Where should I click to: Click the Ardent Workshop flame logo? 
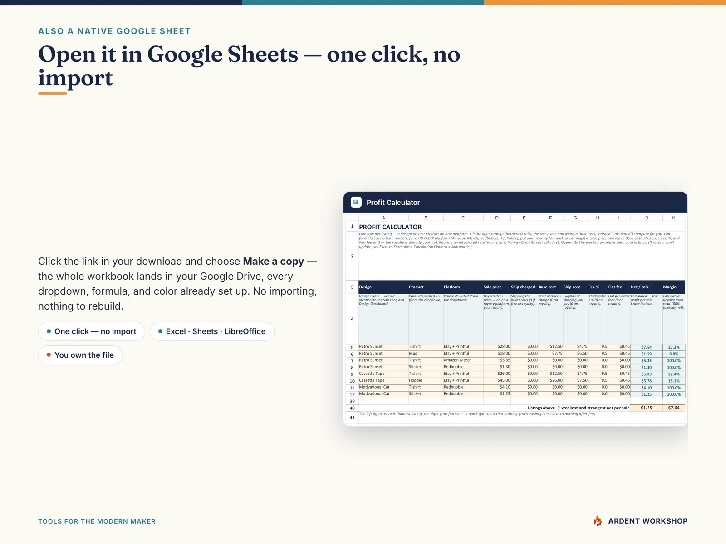click(x=598, y=521)
